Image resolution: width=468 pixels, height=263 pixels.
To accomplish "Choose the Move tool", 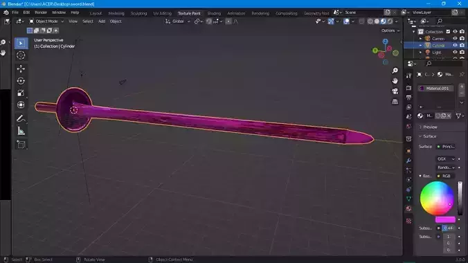I will 21,69.
